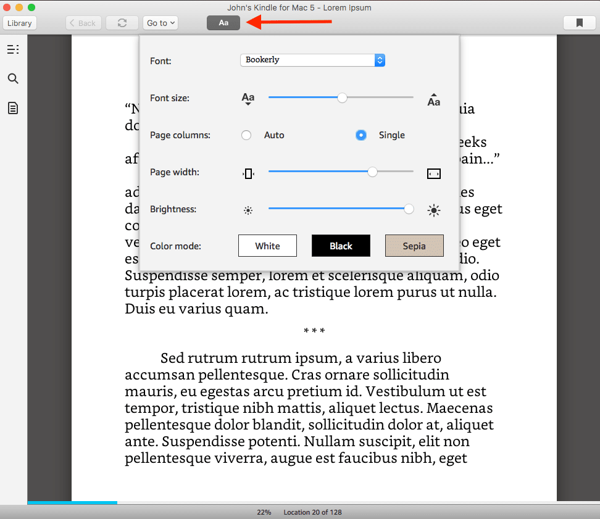Open the notes page icon in sidebar
Image resolution: width=600 pixels, height=519 pixels.
[x=13, y=108]
